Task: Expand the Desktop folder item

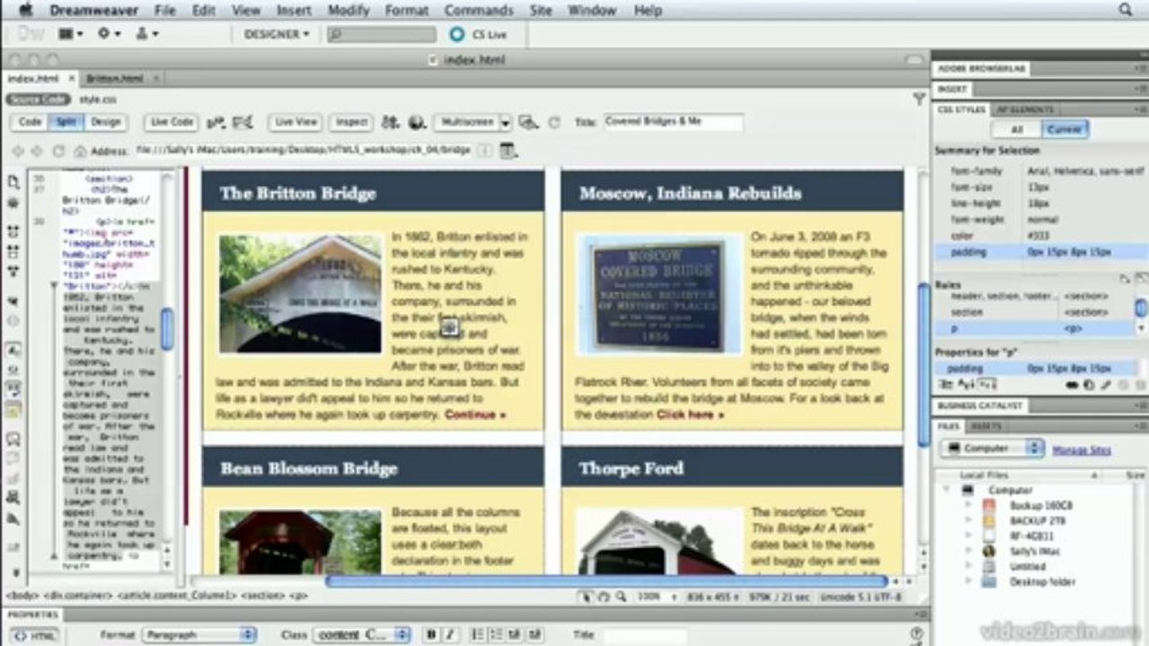Action: [x=968, y=581]
